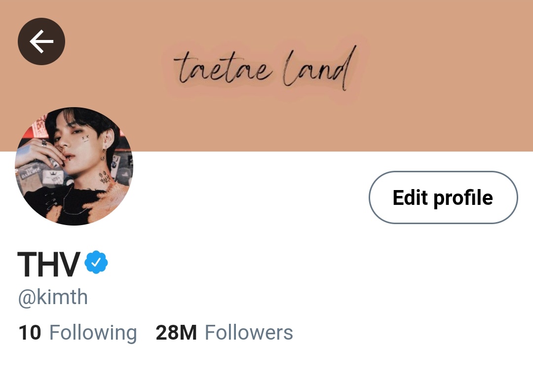533x389 pixels.
Task: Click the display name THV
Action: 49,264
